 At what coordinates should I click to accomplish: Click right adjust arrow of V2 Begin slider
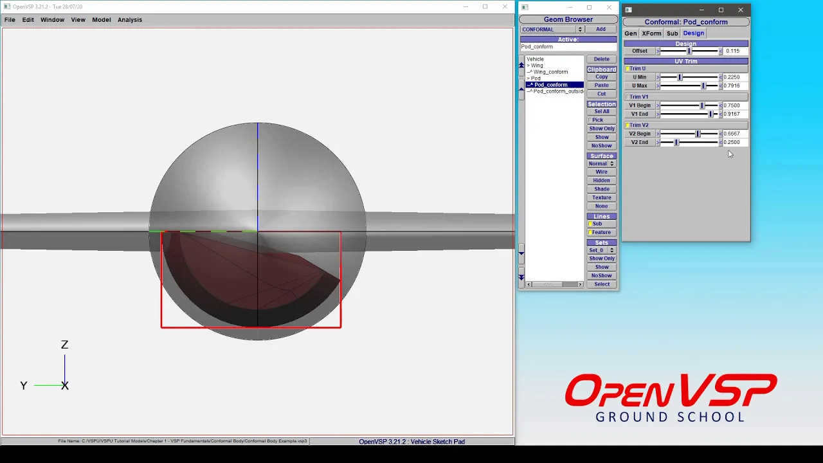click(x=721, y=134)
